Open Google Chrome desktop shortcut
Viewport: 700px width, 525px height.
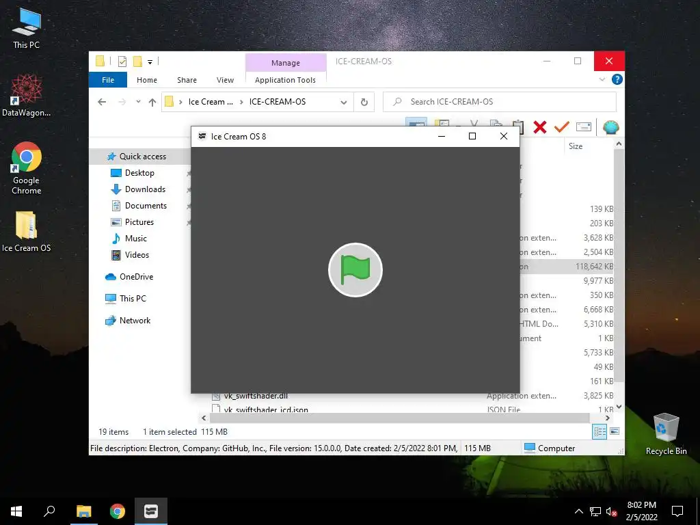tap(27, 168)
